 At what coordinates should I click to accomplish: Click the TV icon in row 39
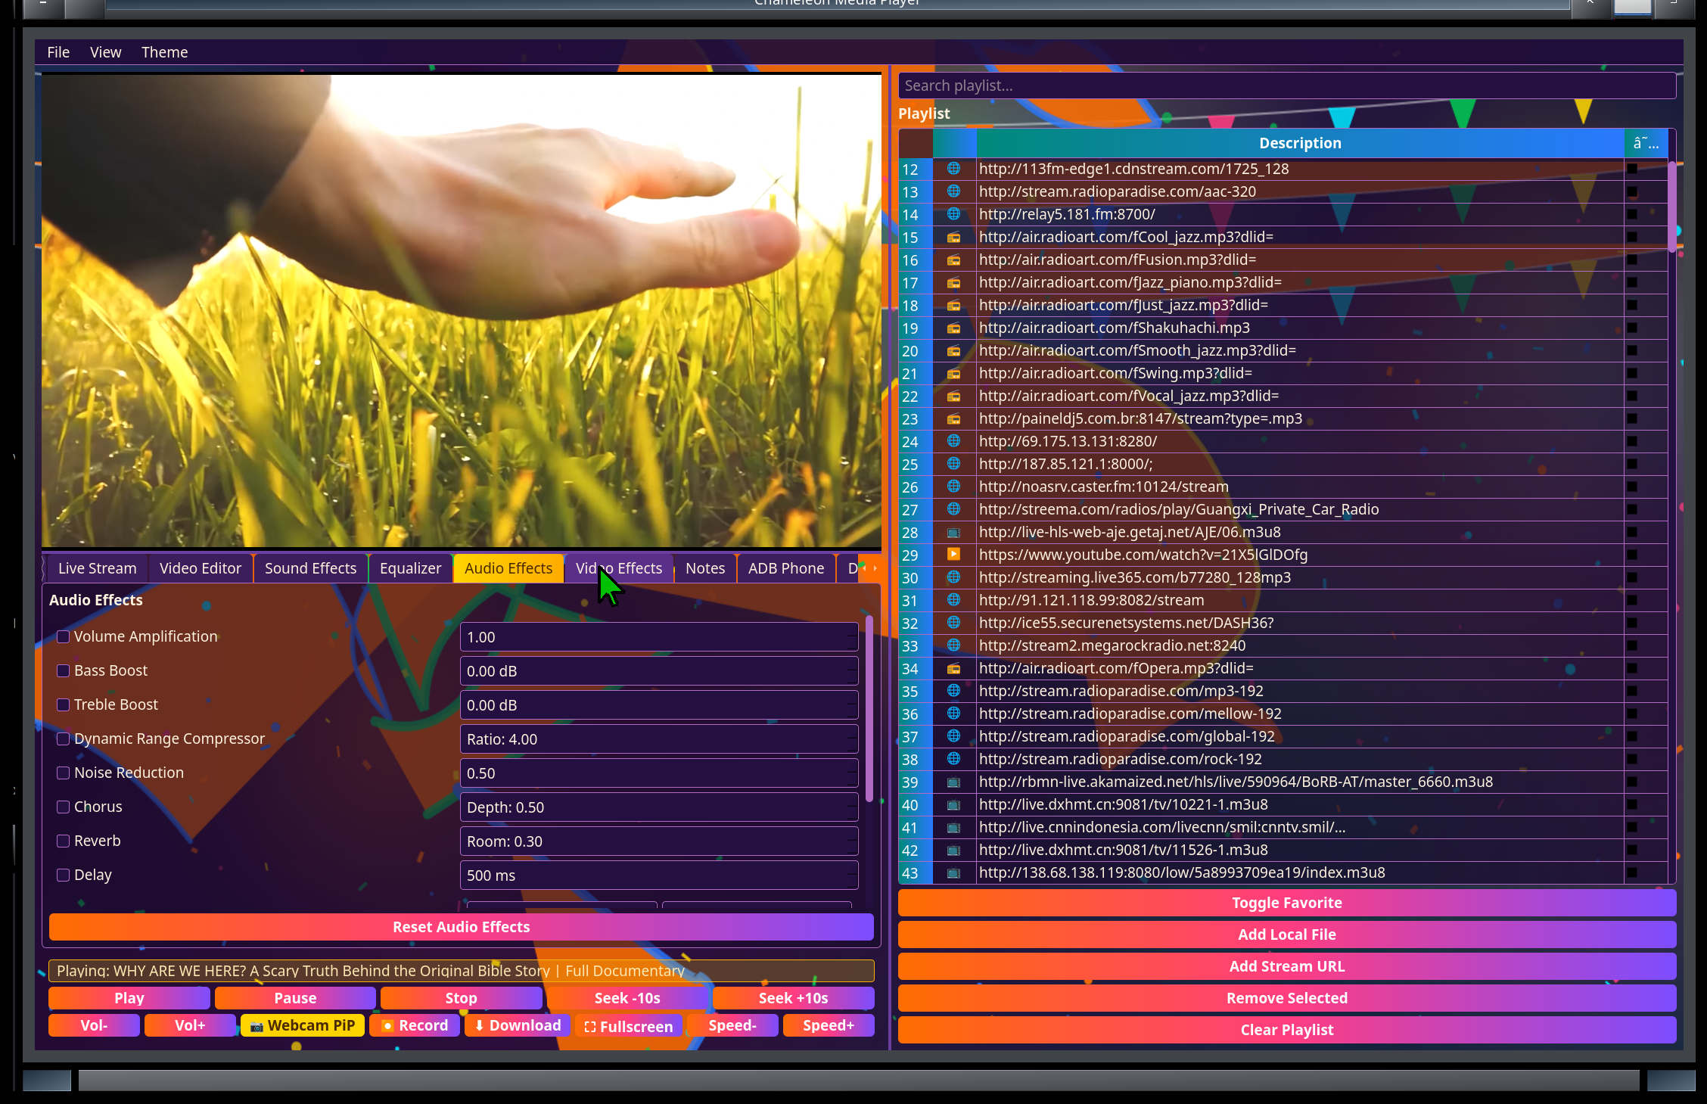(953, 782)
